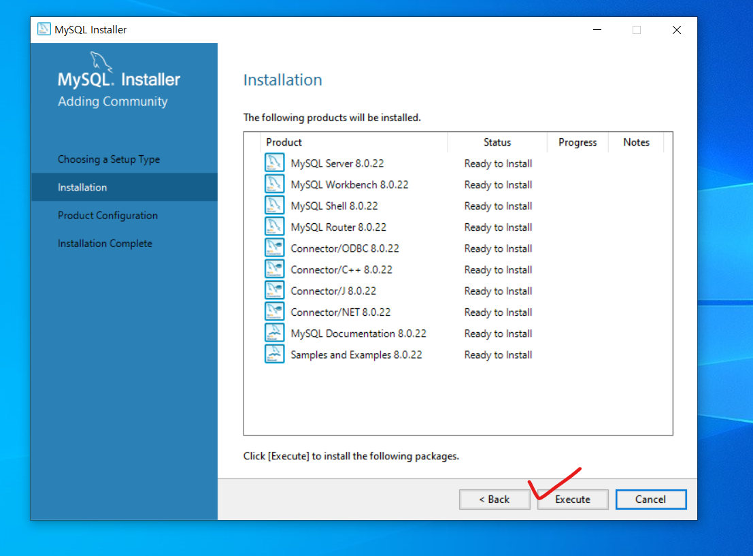Click the Adding Community subtitle

point(113,101)
